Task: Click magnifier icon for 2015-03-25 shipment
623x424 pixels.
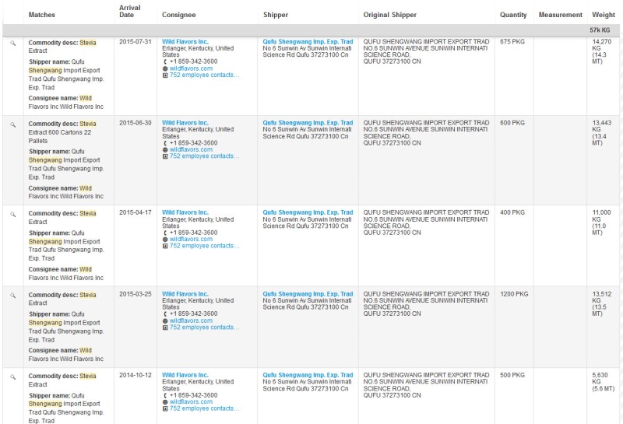Action: click(12, 294)
